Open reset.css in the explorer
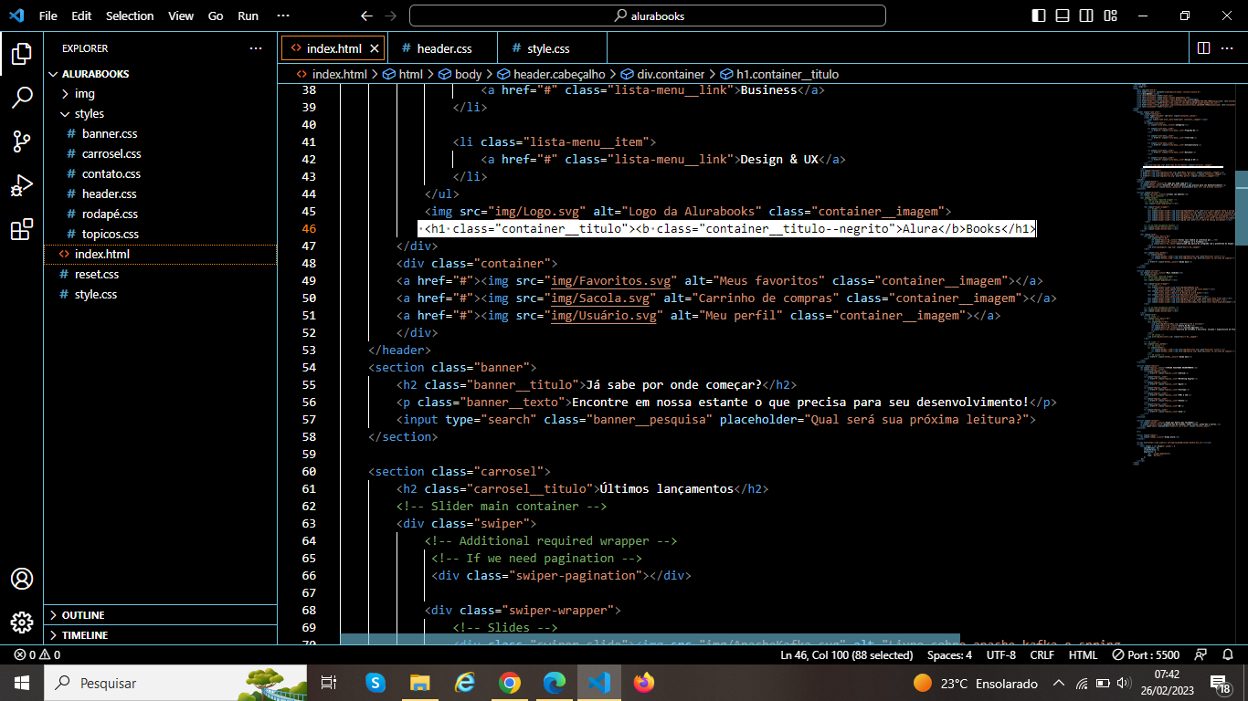1248x701 pixels. point(160,275)
